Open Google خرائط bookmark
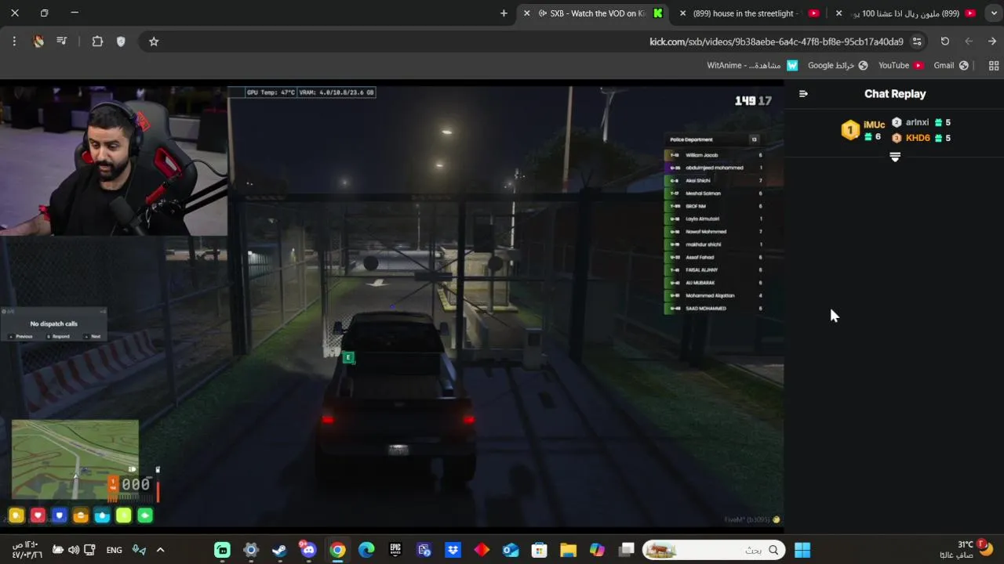Viewport: 1004px width, 564px height. point(838,65)
